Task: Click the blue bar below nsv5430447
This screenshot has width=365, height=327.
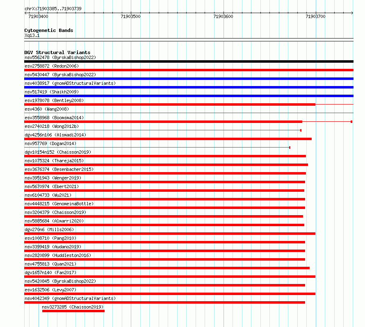Action: [189, 79]
